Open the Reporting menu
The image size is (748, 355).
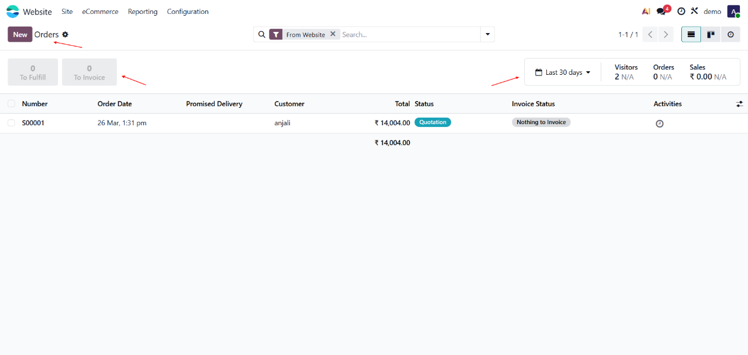[x=143, y=12]
